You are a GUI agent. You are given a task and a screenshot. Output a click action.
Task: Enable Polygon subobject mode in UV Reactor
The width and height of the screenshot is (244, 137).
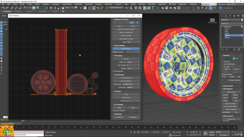pyautogui.click(x=132, y=22)
